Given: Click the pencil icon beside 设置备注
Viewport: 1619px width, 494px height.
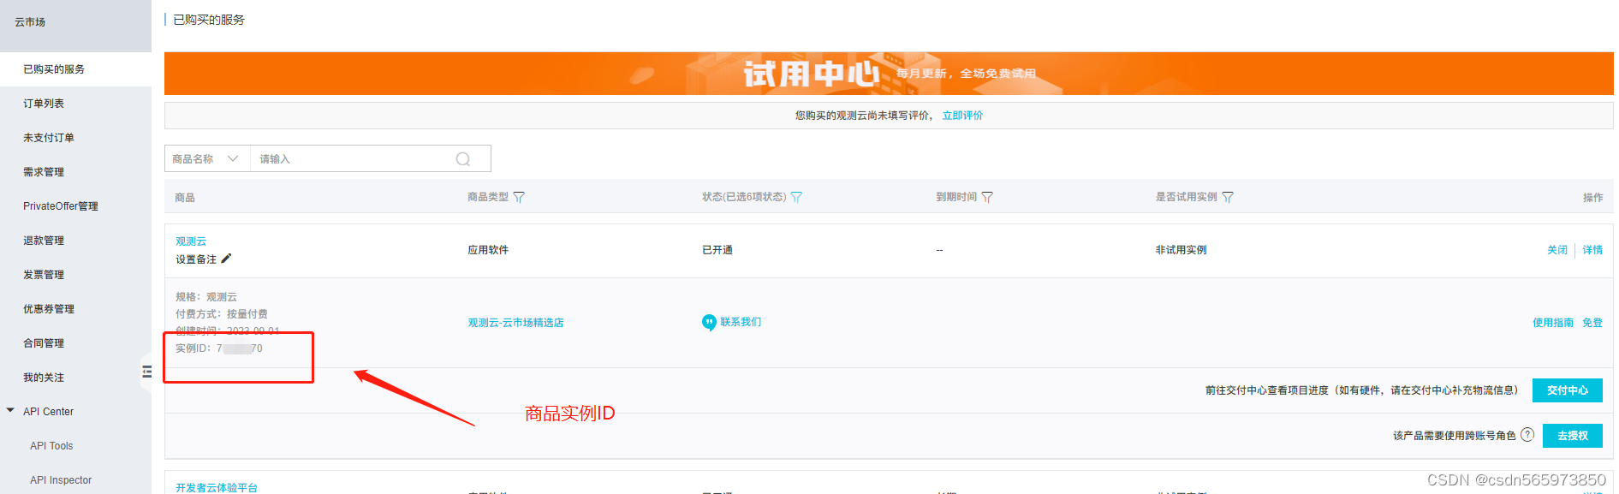Looking at the screenshot, I should pyautogui.click(x=226, y=259).
